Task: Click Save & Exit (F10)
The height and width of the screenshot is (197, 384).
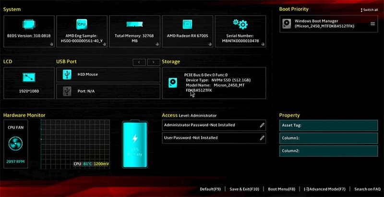Action: point(244,189)
